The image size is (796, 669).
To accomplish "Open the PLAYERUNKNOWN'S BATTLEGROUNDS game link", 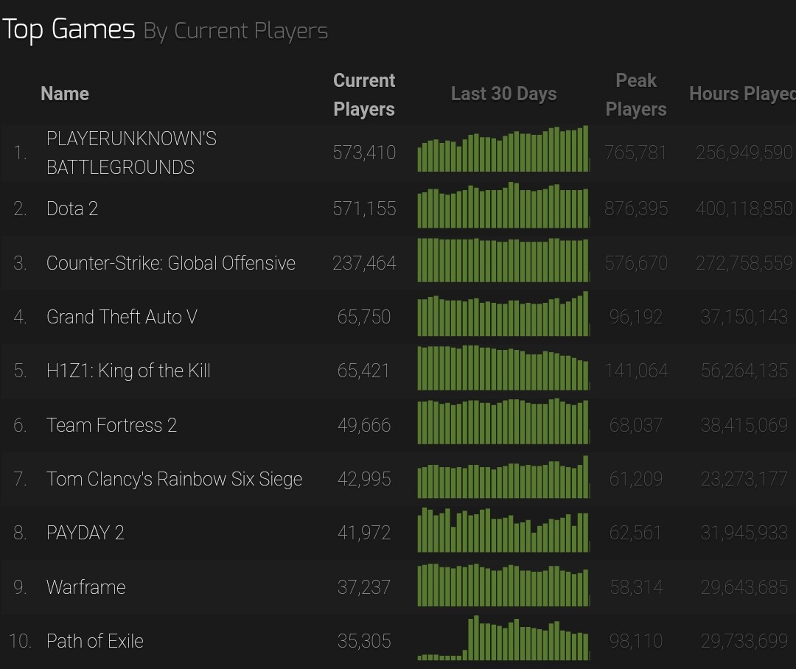I will coord(131,153).
